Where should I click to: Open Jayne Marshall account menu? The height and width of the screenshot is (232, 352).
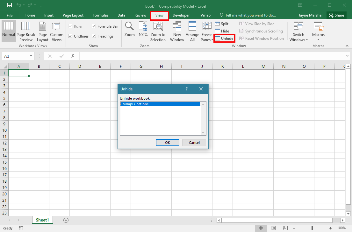[311, 15]
